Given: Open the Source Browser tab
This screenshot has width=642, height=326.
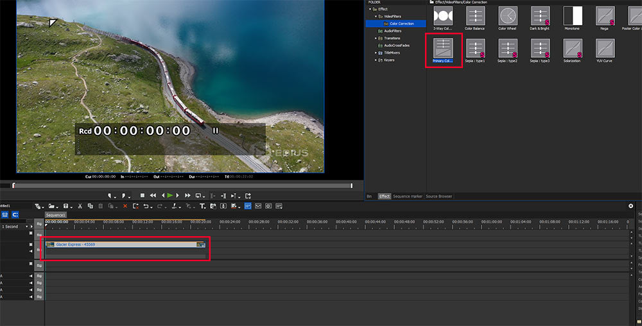Looking at the screenshot, I should 440,196.
